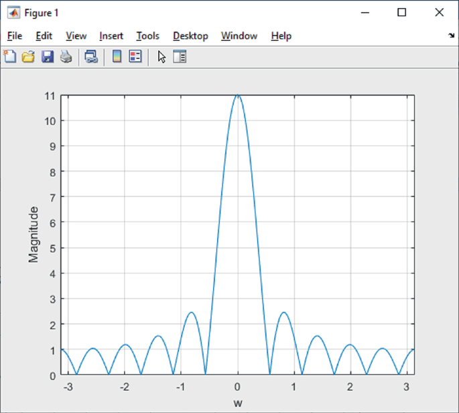Image resolution: width=459 pixels, height=413 pixels.
Task: Click the New Figure icon
Action: [10, 57]
